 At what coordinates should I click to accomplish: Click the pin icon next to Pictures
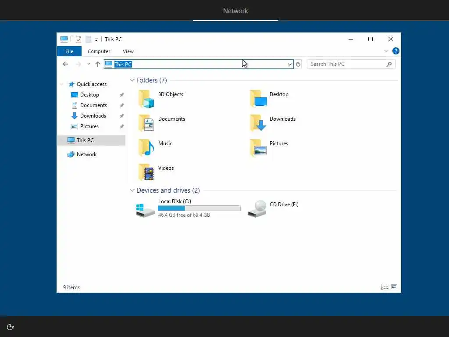pyautogui.click(x=122, y=126)
